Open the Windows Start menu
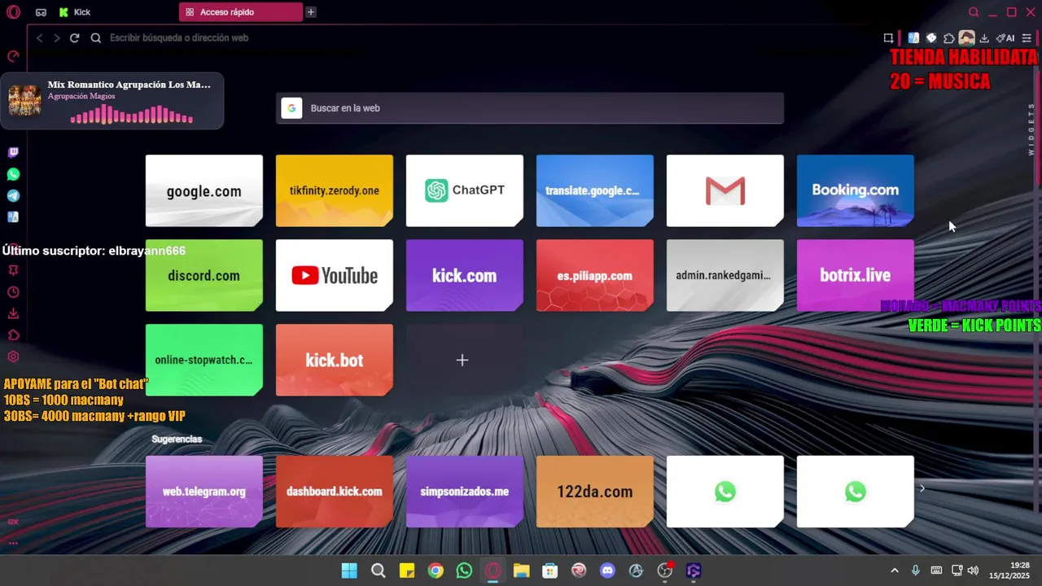1042x586 pixels. (x=349, y=571)
